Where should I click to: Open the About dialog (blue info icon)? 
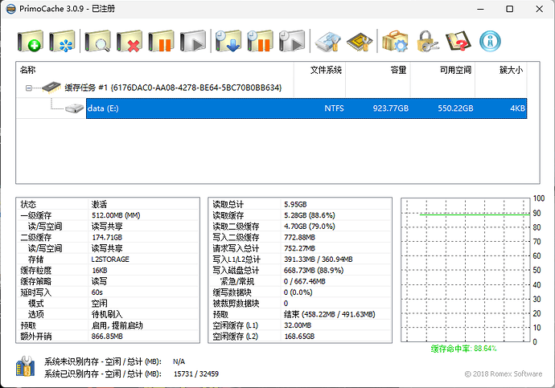pos(490,41)
